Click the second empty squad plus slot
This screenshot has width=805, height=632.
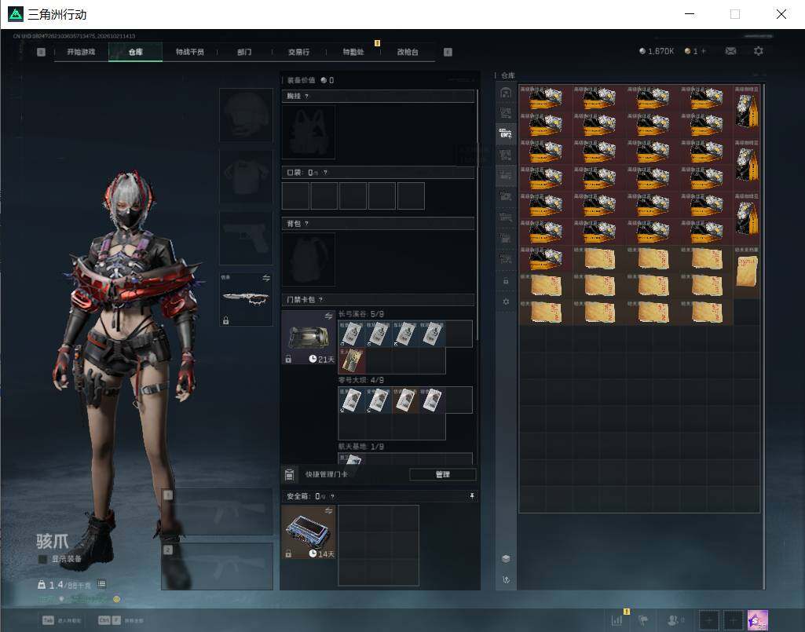point(733,620)
